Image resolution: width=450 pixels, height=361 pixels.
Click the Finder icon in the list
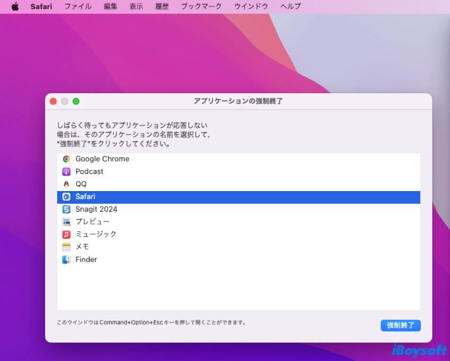tap(66, 259)
